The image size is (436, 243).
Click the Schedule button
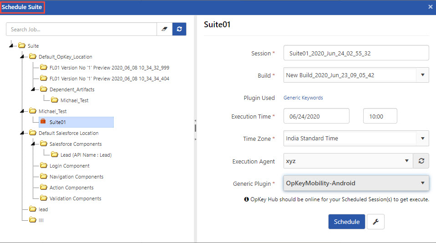pyautogui.click(x=346, y=222)
